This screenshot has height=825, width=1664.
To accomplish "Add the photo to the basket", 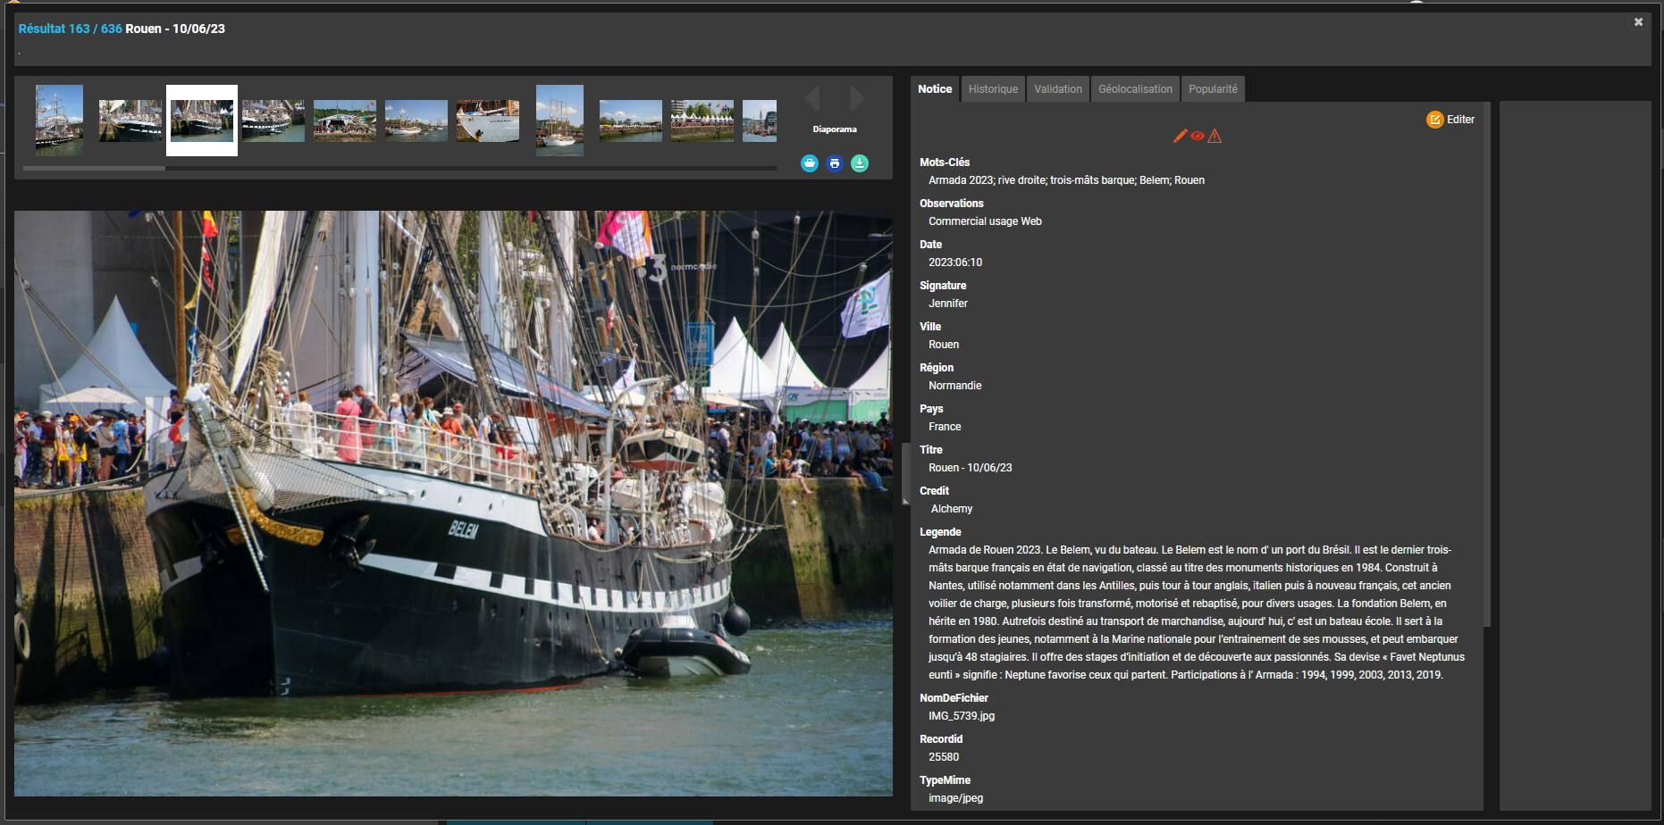I will [809, 163].
